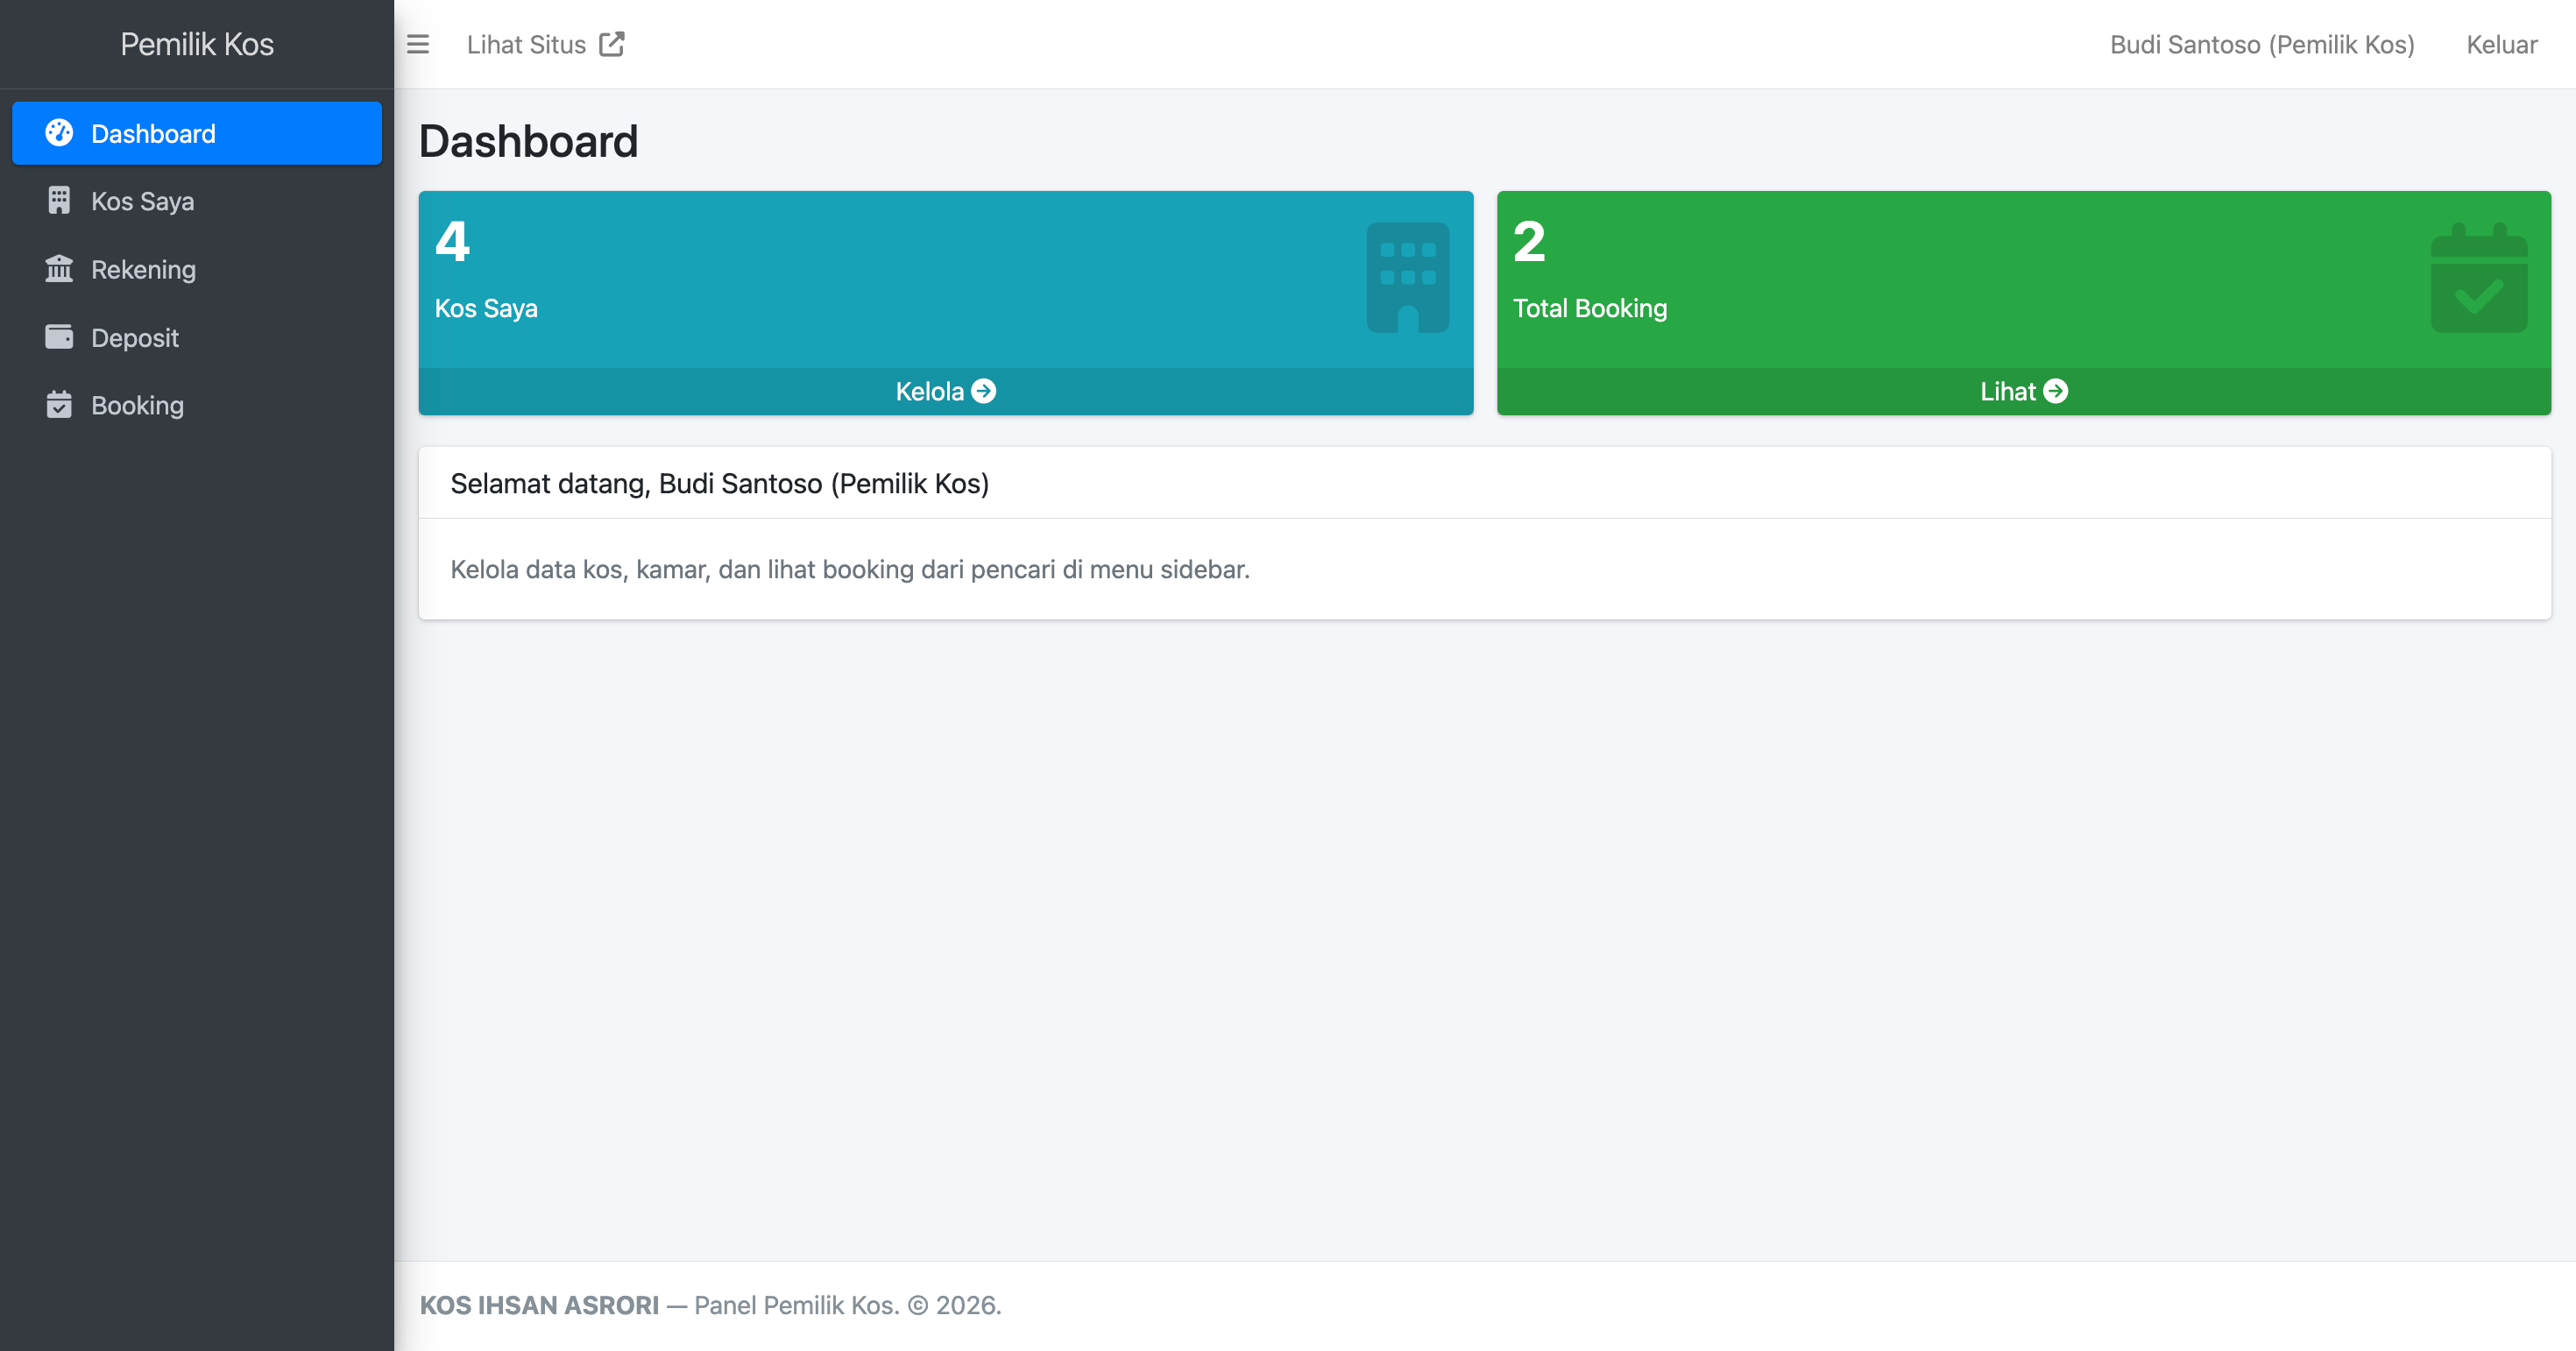Click the external-link icon beside Lihat Situs

tap(612, 44)
